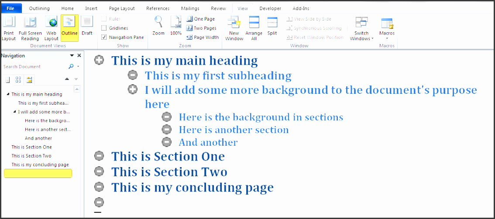The image size is (495, 219).
Task: Choose Two Pages zoom option
Action: [201, 28]
